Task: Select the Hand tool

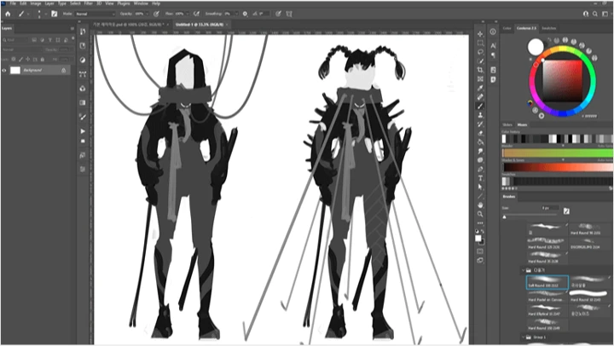Action: tap(480, 205)
